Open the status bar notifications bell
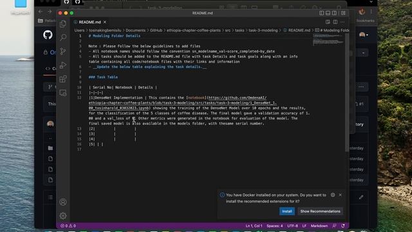This screenshot has height=232, width=412. [343, 226]
